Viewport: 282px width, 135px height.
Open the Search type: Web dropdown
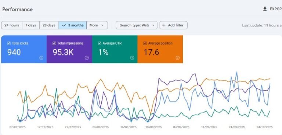pos(137,25)
